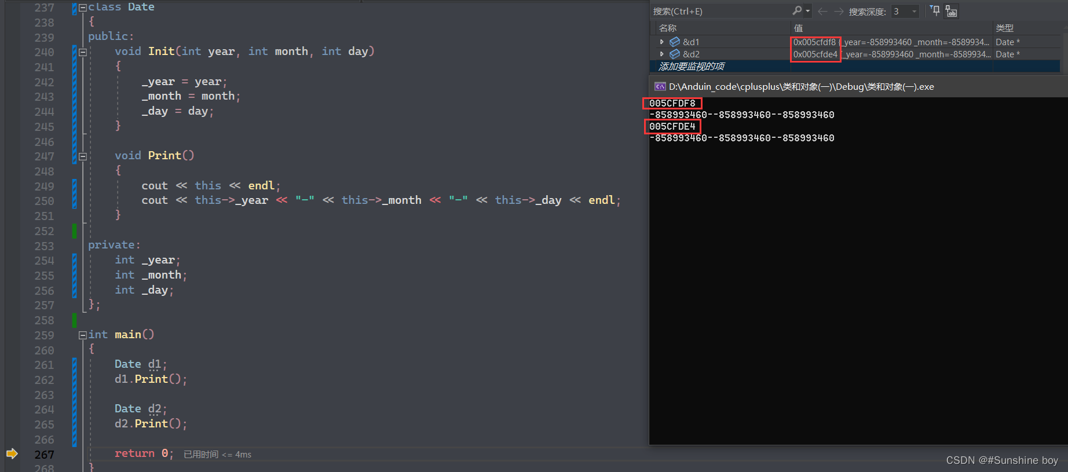Screen dimensions: 1068x472
Task: Click the 'return 0;' statement
Action: coord(144,453)
